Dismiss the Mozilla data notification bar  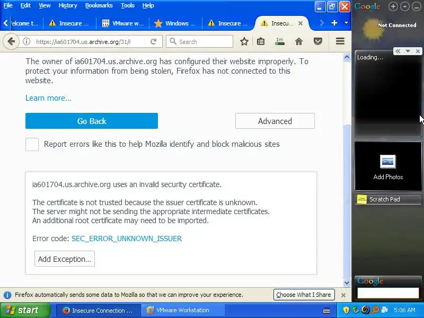343,295
